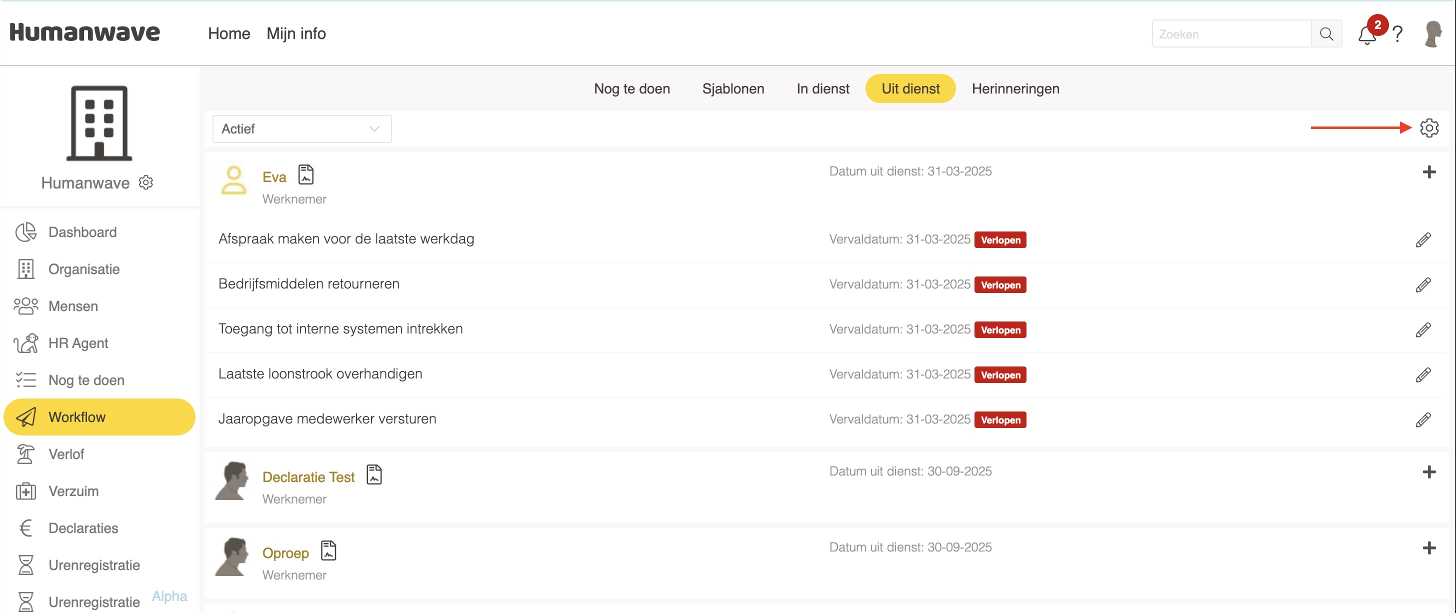Viewport: 1456px width, 613px height.
Task: Open Humanwave organisation settings gear
Action: tap(146, 182)
